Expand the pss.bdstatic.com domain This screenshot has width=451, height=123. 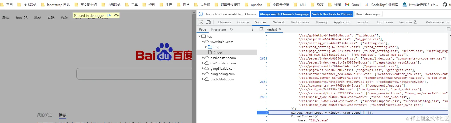click(203, 79)
